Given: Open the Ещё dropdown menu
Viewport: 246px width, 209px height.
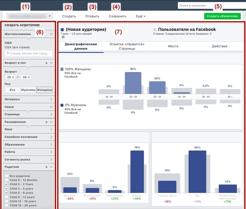Looking at the screenshot, I should (x=141, y=16).
